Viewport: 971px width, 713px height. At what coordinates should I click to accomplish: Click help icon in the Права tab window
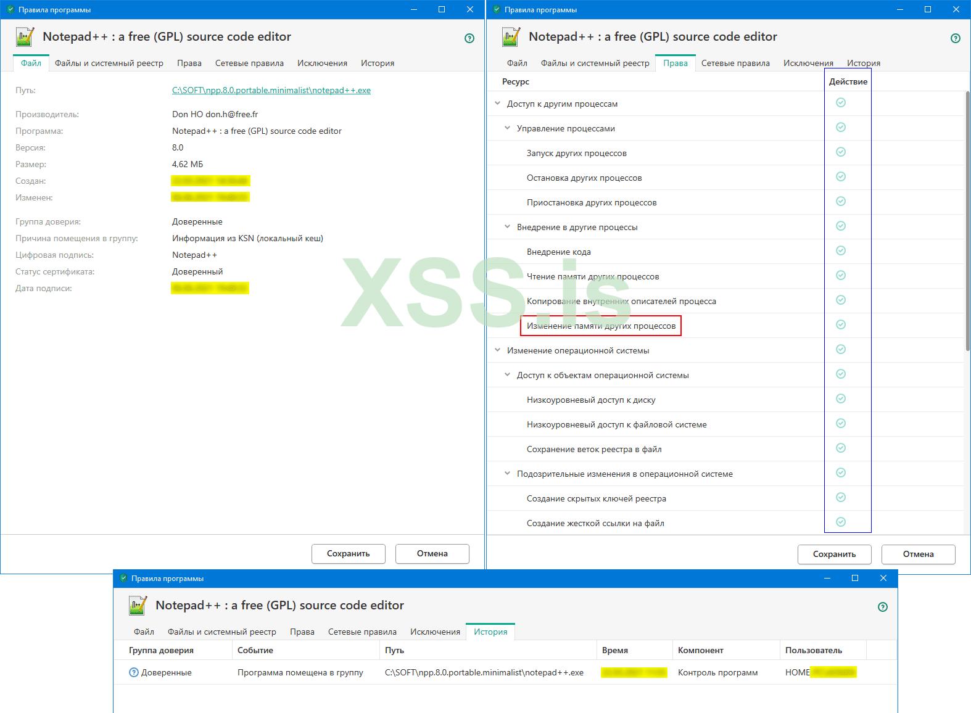[x=956, y=38]
